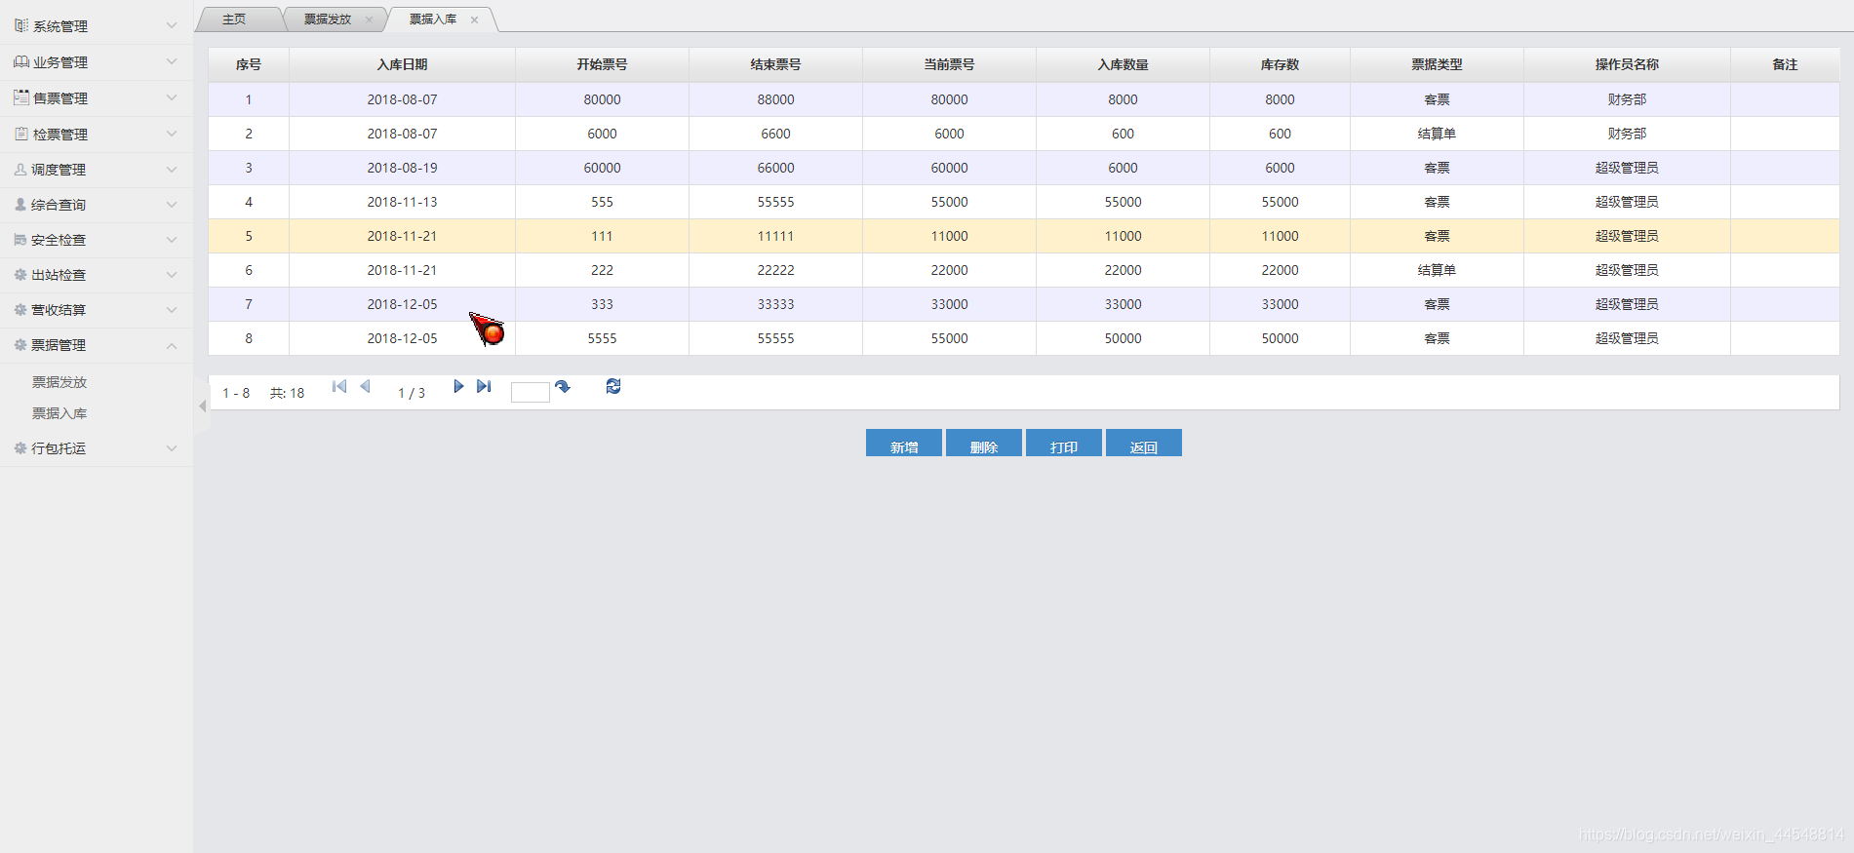Expand 出站检查 menu chevron
This screenshot has width=1854, height=853.
(172, 275)
